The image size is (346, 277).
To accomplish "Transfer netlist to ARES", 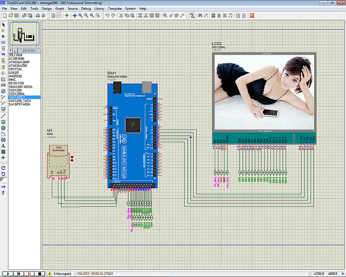I will 252,16.
